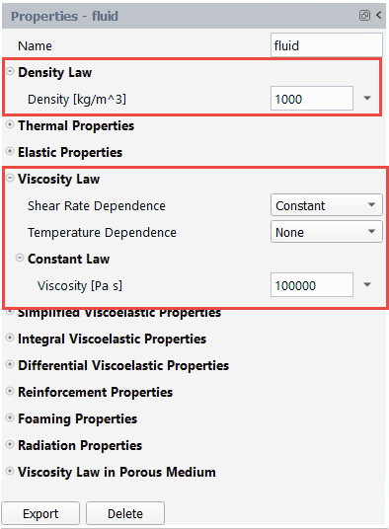Expand Thermal Properties section
Viewport: 389px width, 529px height.
pos(10,124)
